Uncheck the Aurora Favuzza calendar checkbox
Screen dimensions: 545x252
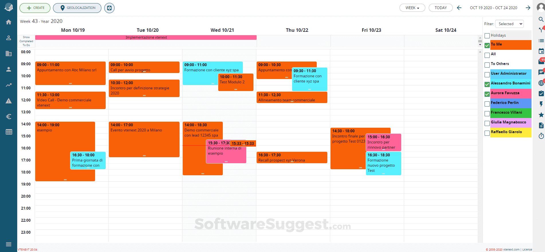[487, 94]
